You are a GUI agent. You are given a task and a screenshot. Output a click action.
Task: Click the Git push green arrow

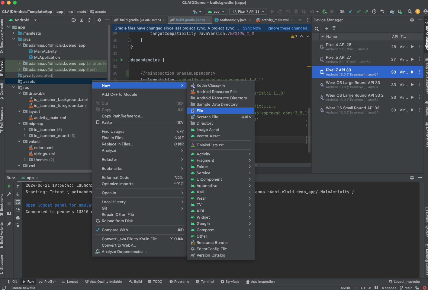coord(366,11)
